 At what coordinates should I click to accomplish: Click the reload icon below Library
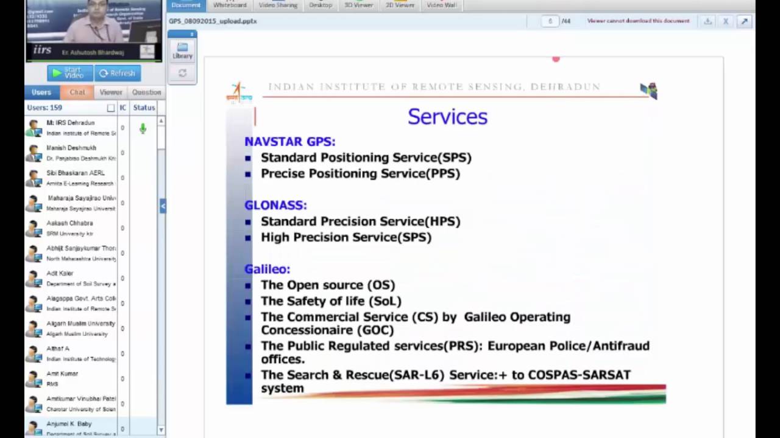pyautogui.click(x=182, y=73)
